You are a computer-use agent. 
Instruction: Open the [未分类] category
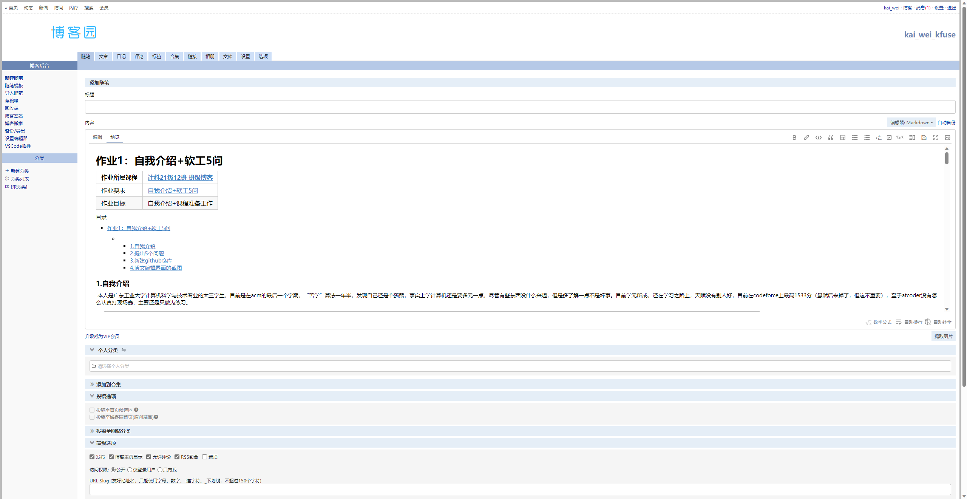point(19,187)
